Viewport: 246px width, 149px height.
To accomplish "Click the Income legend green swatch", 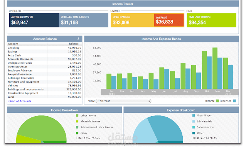I will point(217,101).
